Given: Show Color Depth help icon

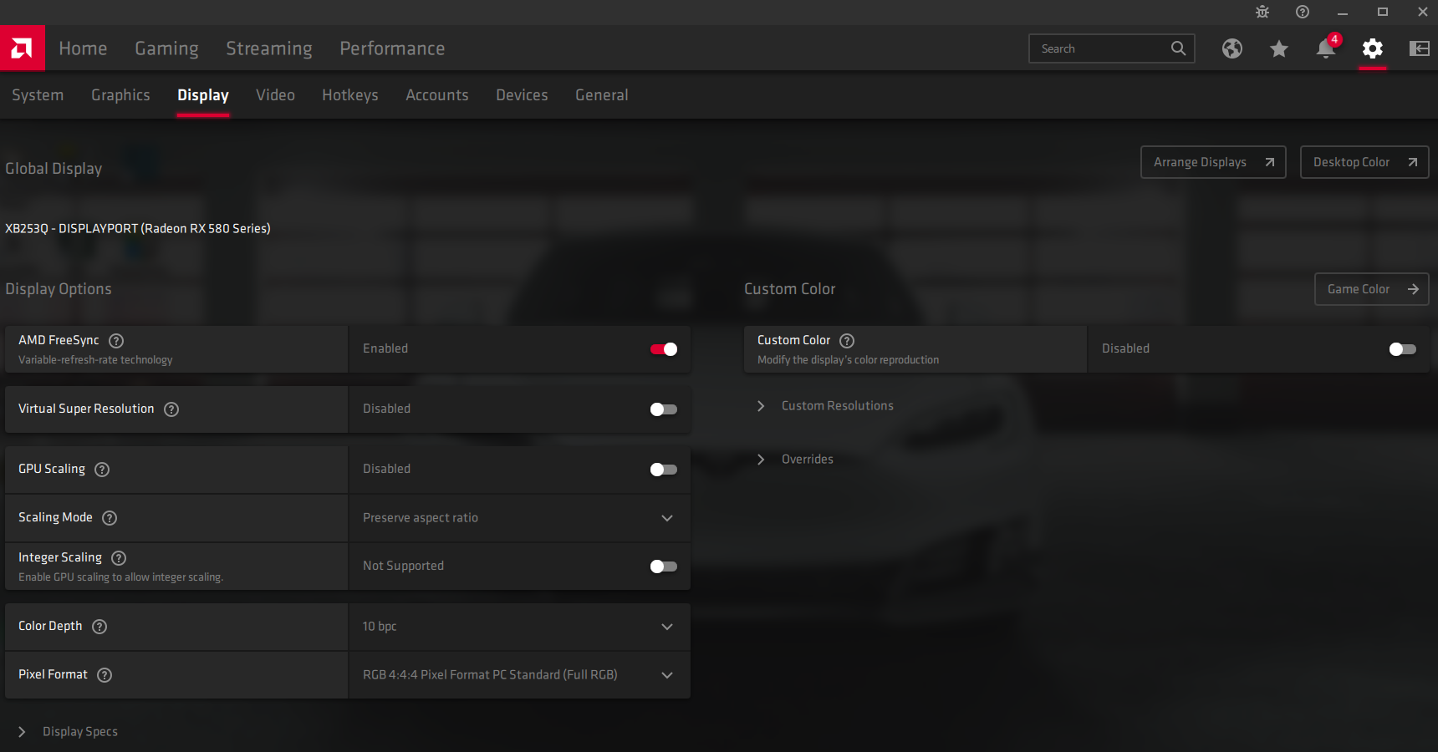Looking at the screenshot, I should pyautogui.click(x=99, y=626).
